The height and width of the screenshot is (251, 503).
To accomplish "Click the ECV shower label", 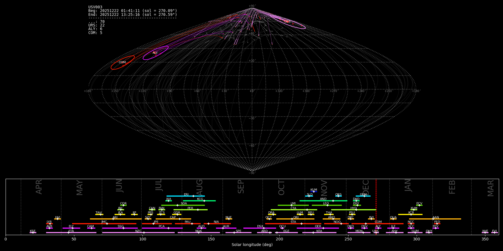I will coord(419,204).
